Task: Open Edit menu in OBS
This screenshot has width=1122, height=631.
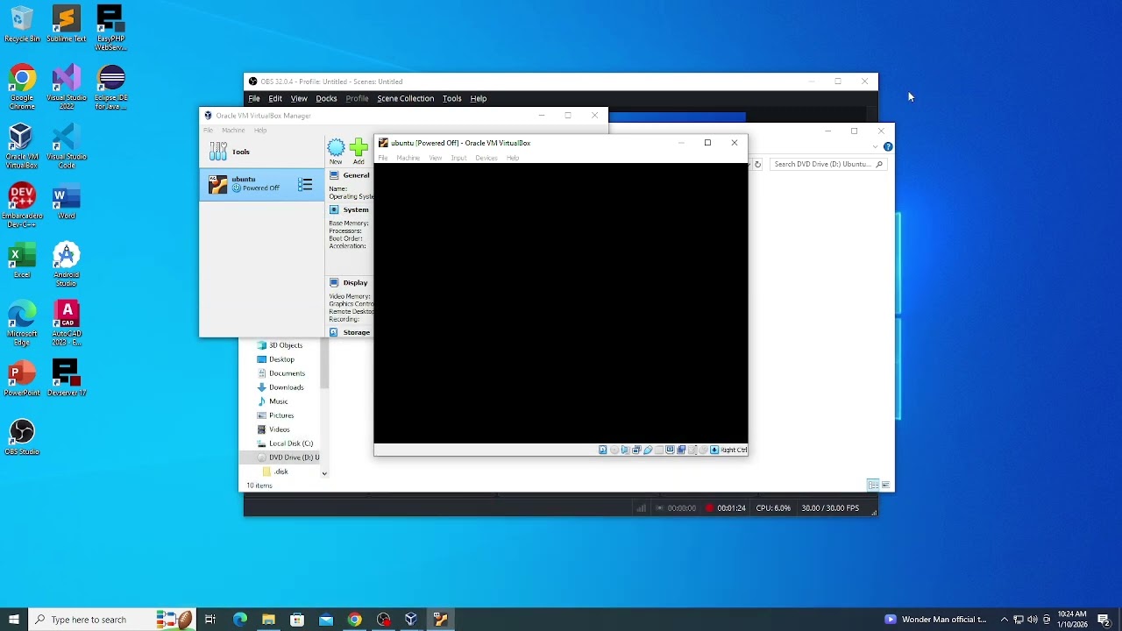Action: [x=275, y=98]
